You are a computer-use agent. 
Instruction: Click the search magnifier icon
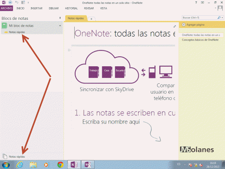click(x=219, y=18)
